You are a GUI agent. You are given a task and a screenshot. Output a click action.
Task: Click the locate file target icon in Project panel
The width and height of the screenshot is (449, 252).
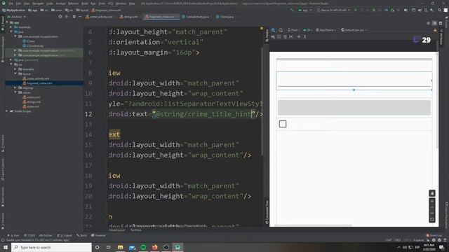[60, 17]
